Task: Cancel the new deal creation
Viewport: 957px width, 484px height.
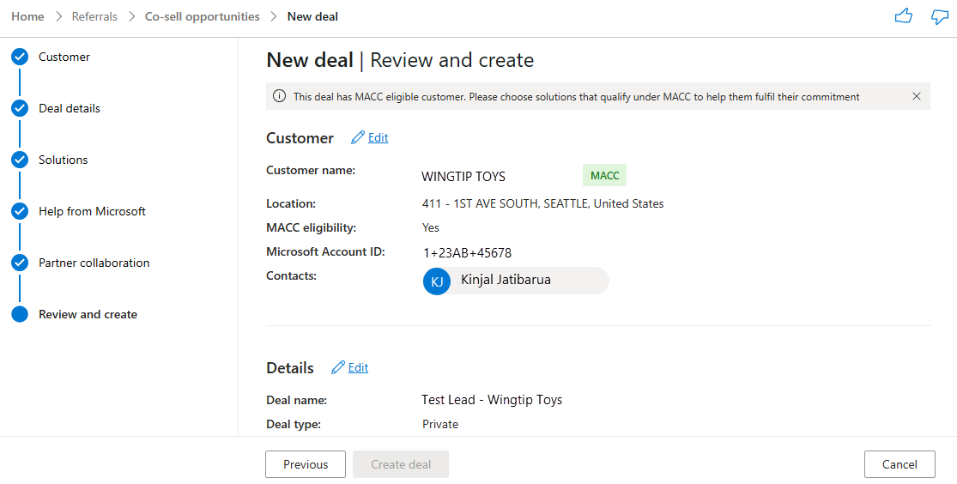Action: (899, 464)
